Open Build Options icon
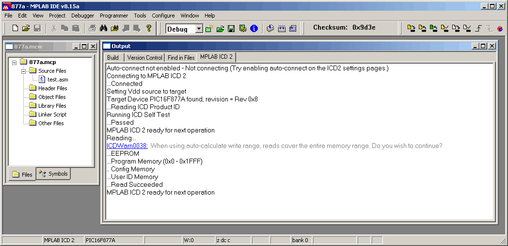The width and height of the screenshot is (508, 246). pos(243,29)
